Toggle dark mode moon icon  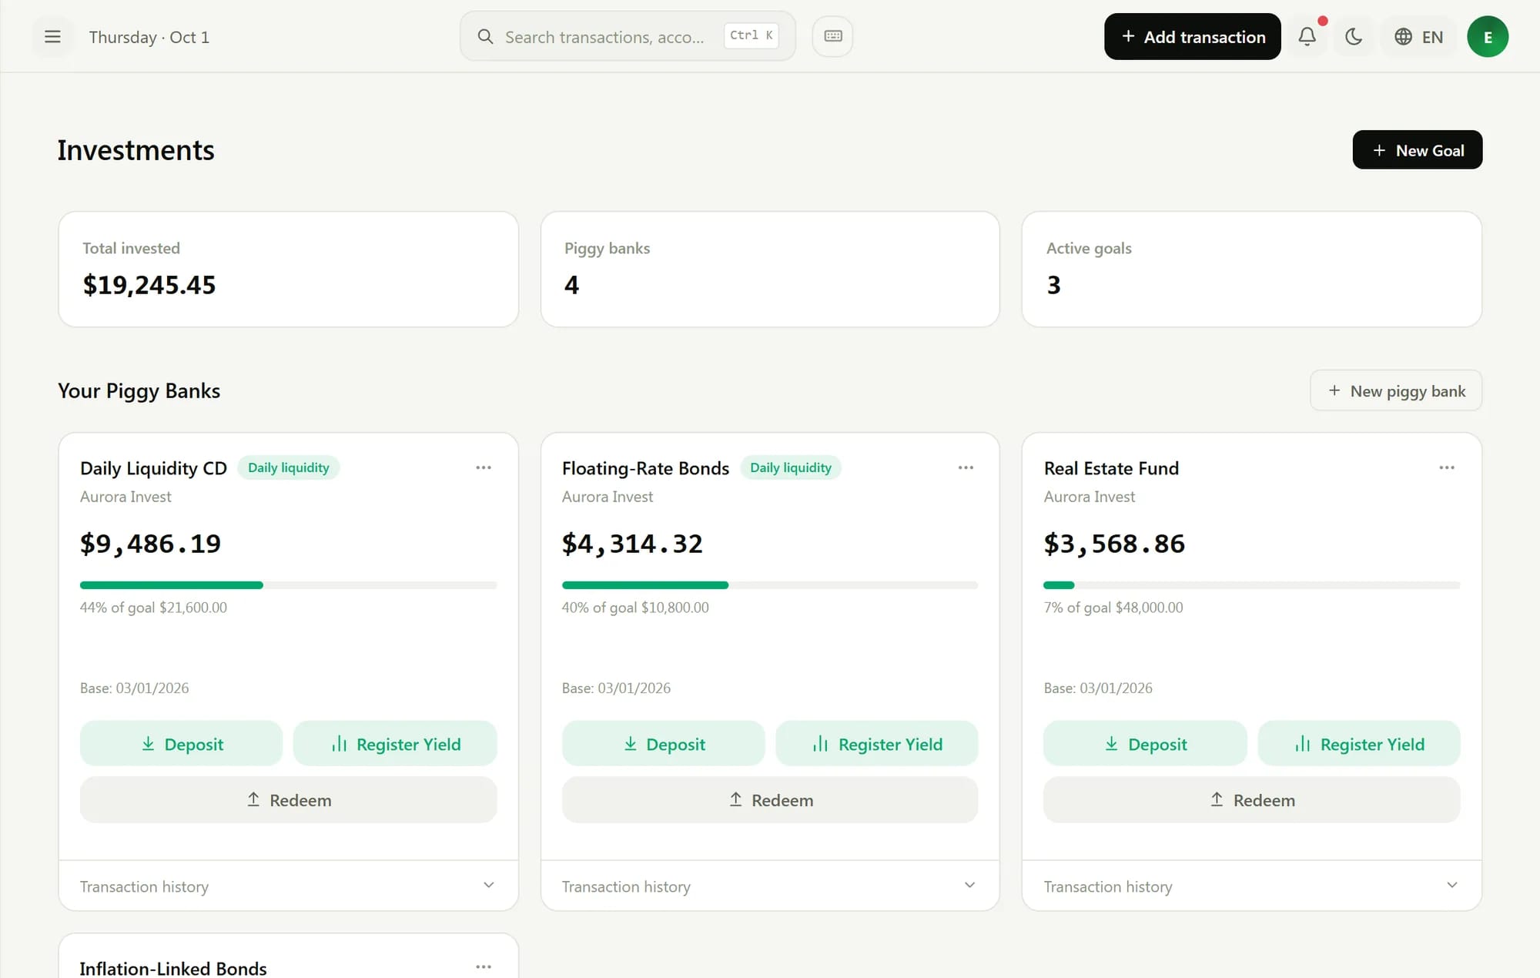[x=1353, y=36]
